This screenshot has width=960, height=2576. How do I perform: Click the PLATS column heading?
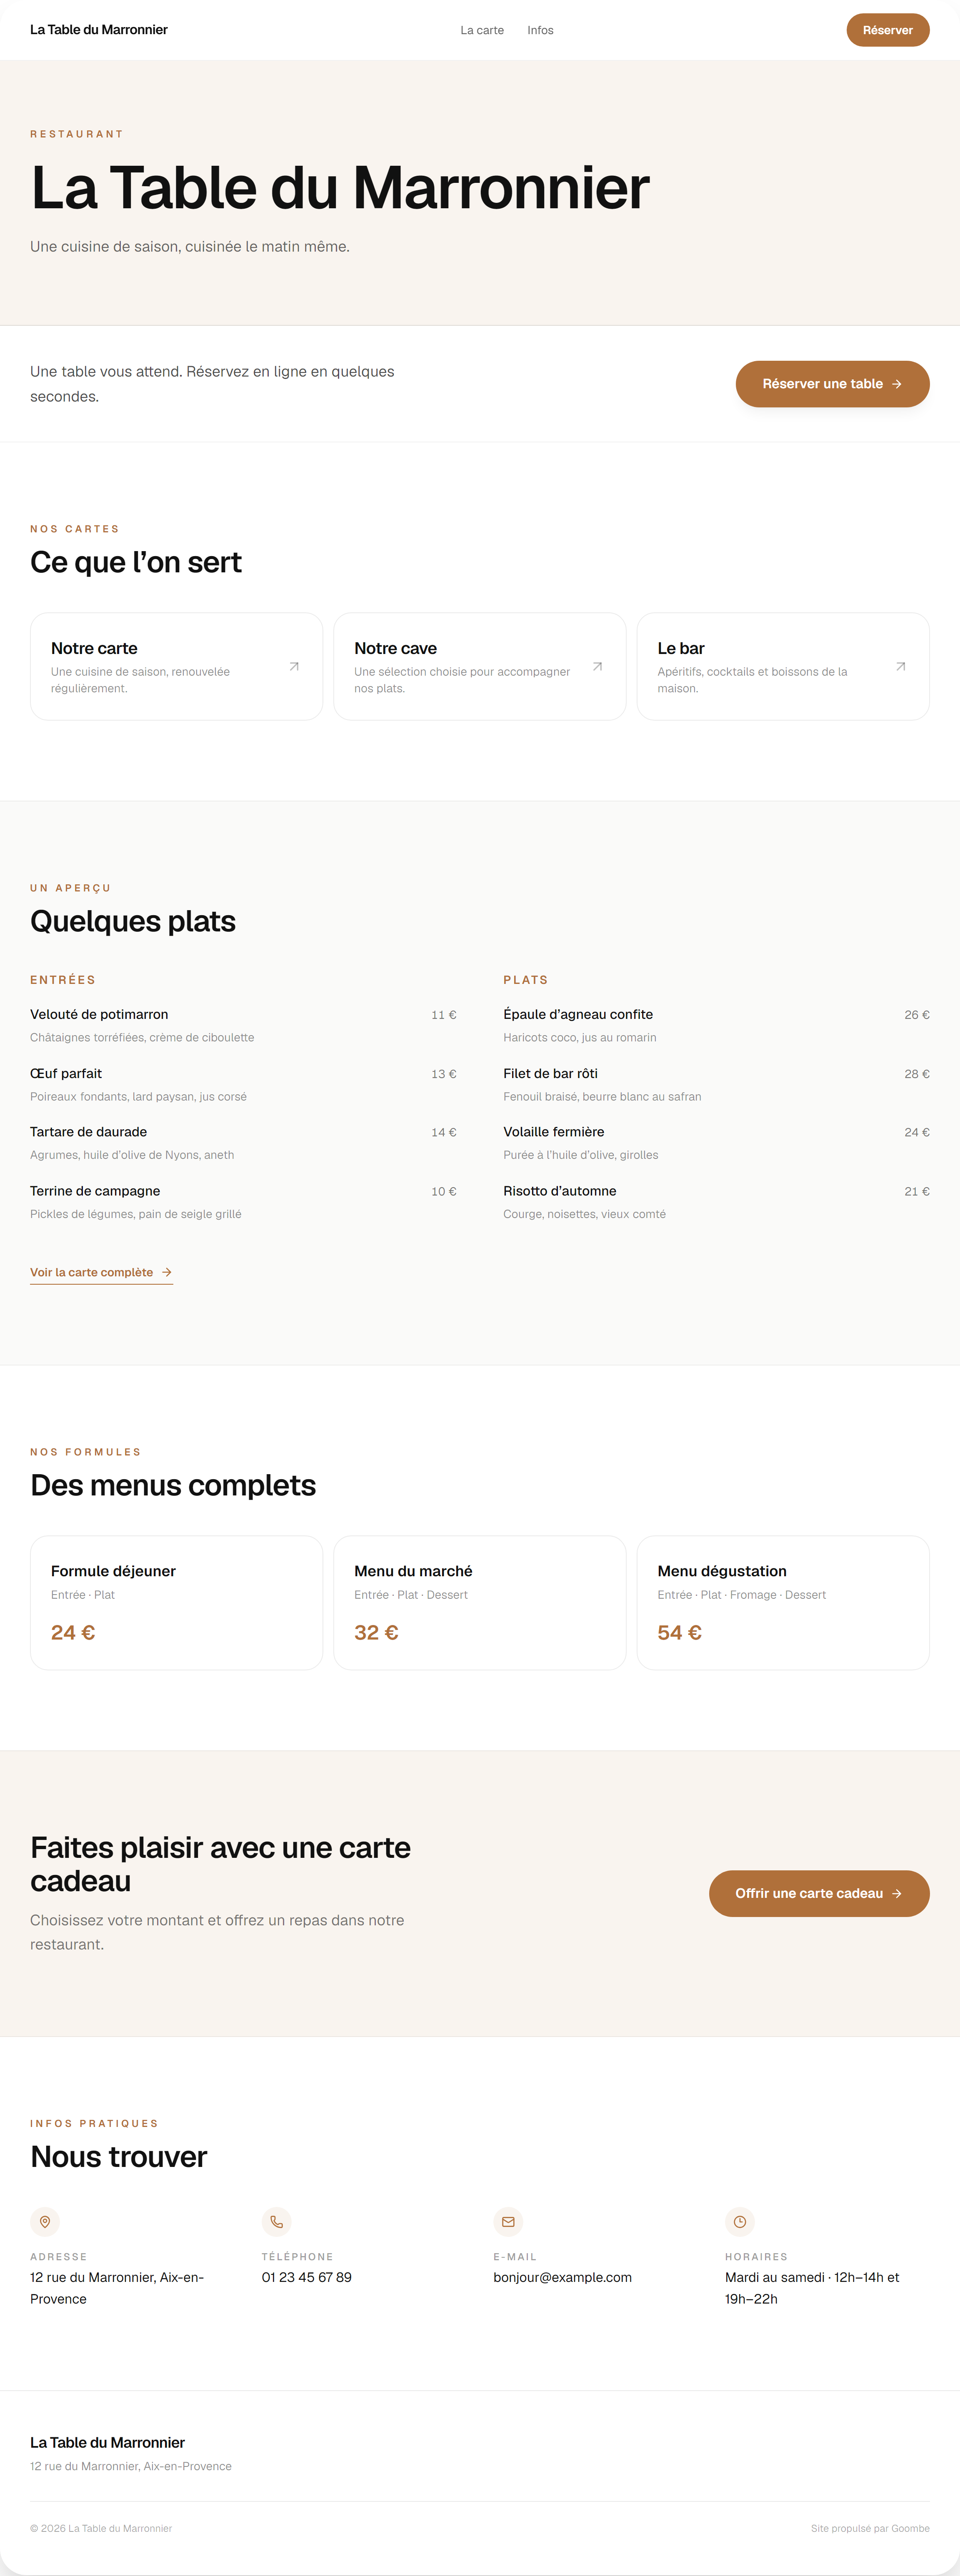point(526,980)
